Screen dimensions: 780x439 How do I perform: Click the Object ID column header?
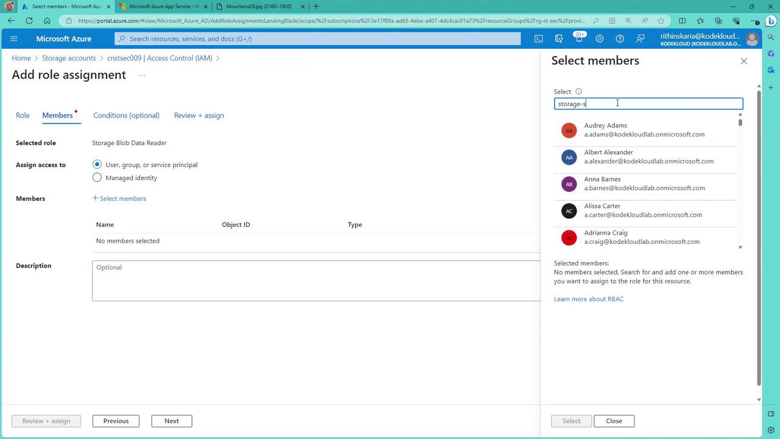tap(236, 224)
